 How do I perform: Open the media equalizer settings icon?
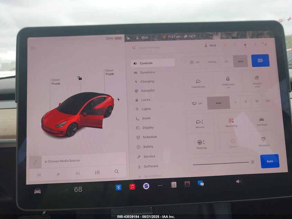point(97,172)
